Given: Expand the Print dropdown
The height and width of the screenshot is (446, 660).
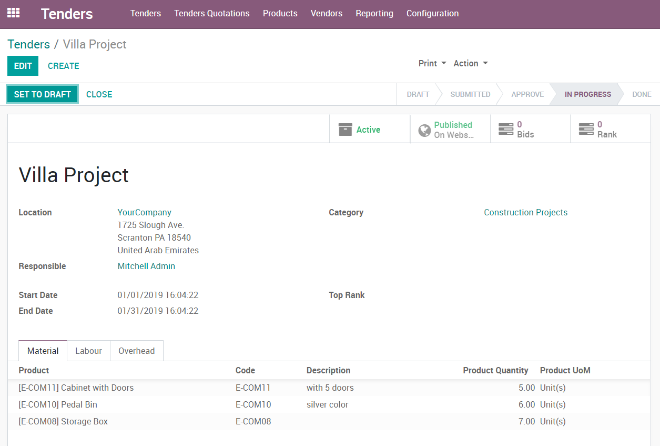Looking at the screenshot, I should point(432,63).
